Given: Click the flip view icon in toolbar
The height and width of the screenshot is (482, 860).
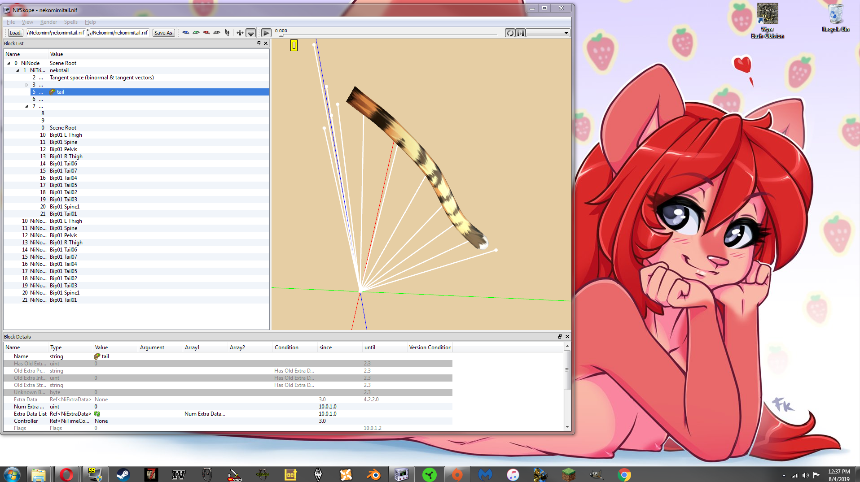Looking at the screenshot, I should pos(240,33).
